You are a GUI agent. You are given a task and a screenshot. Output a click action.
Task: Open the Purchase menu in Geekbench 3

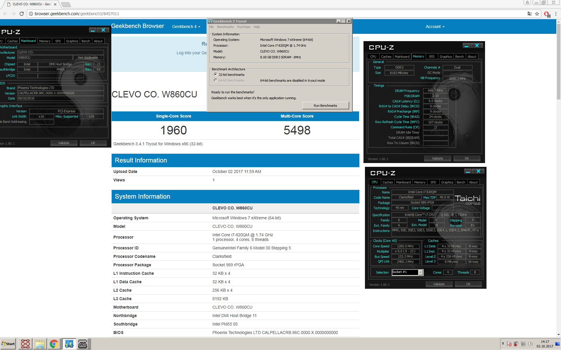coord(244,27)
